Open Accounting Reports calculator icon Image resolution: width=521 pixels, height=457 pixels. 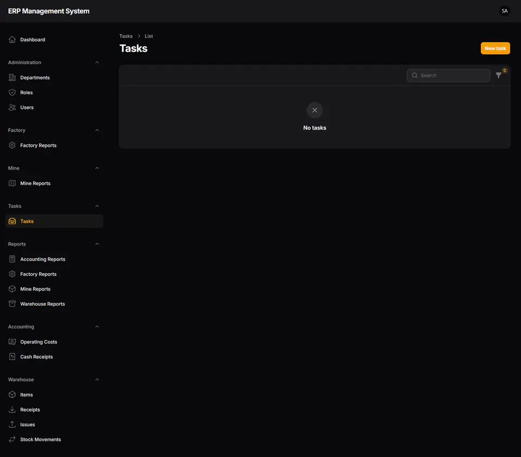[12, 259]
